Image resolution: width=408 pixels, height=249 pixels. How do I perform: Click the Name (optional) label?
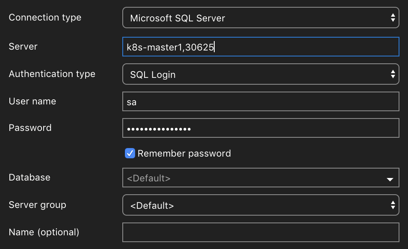tap(44, 232)
